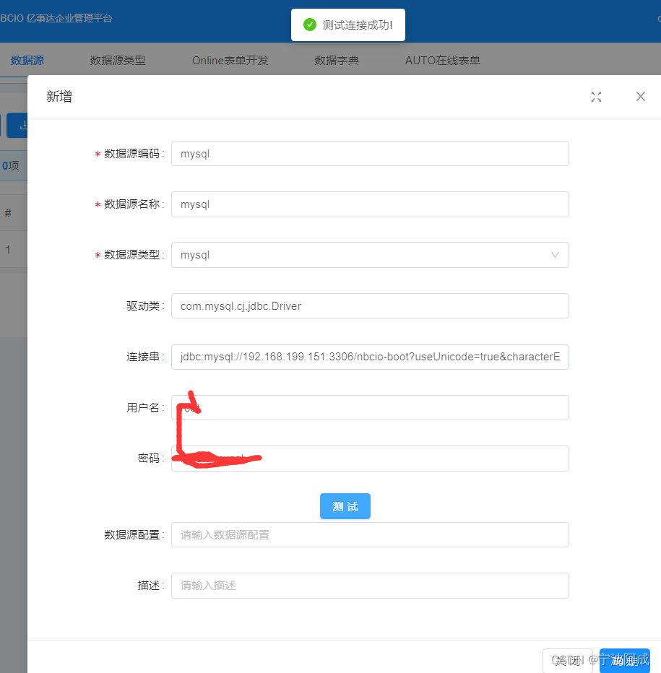Open the 数据源类型 dropdown arrow
Image resolution: width=661 pixels, height=673 pixels.
[x=555, y=255]
